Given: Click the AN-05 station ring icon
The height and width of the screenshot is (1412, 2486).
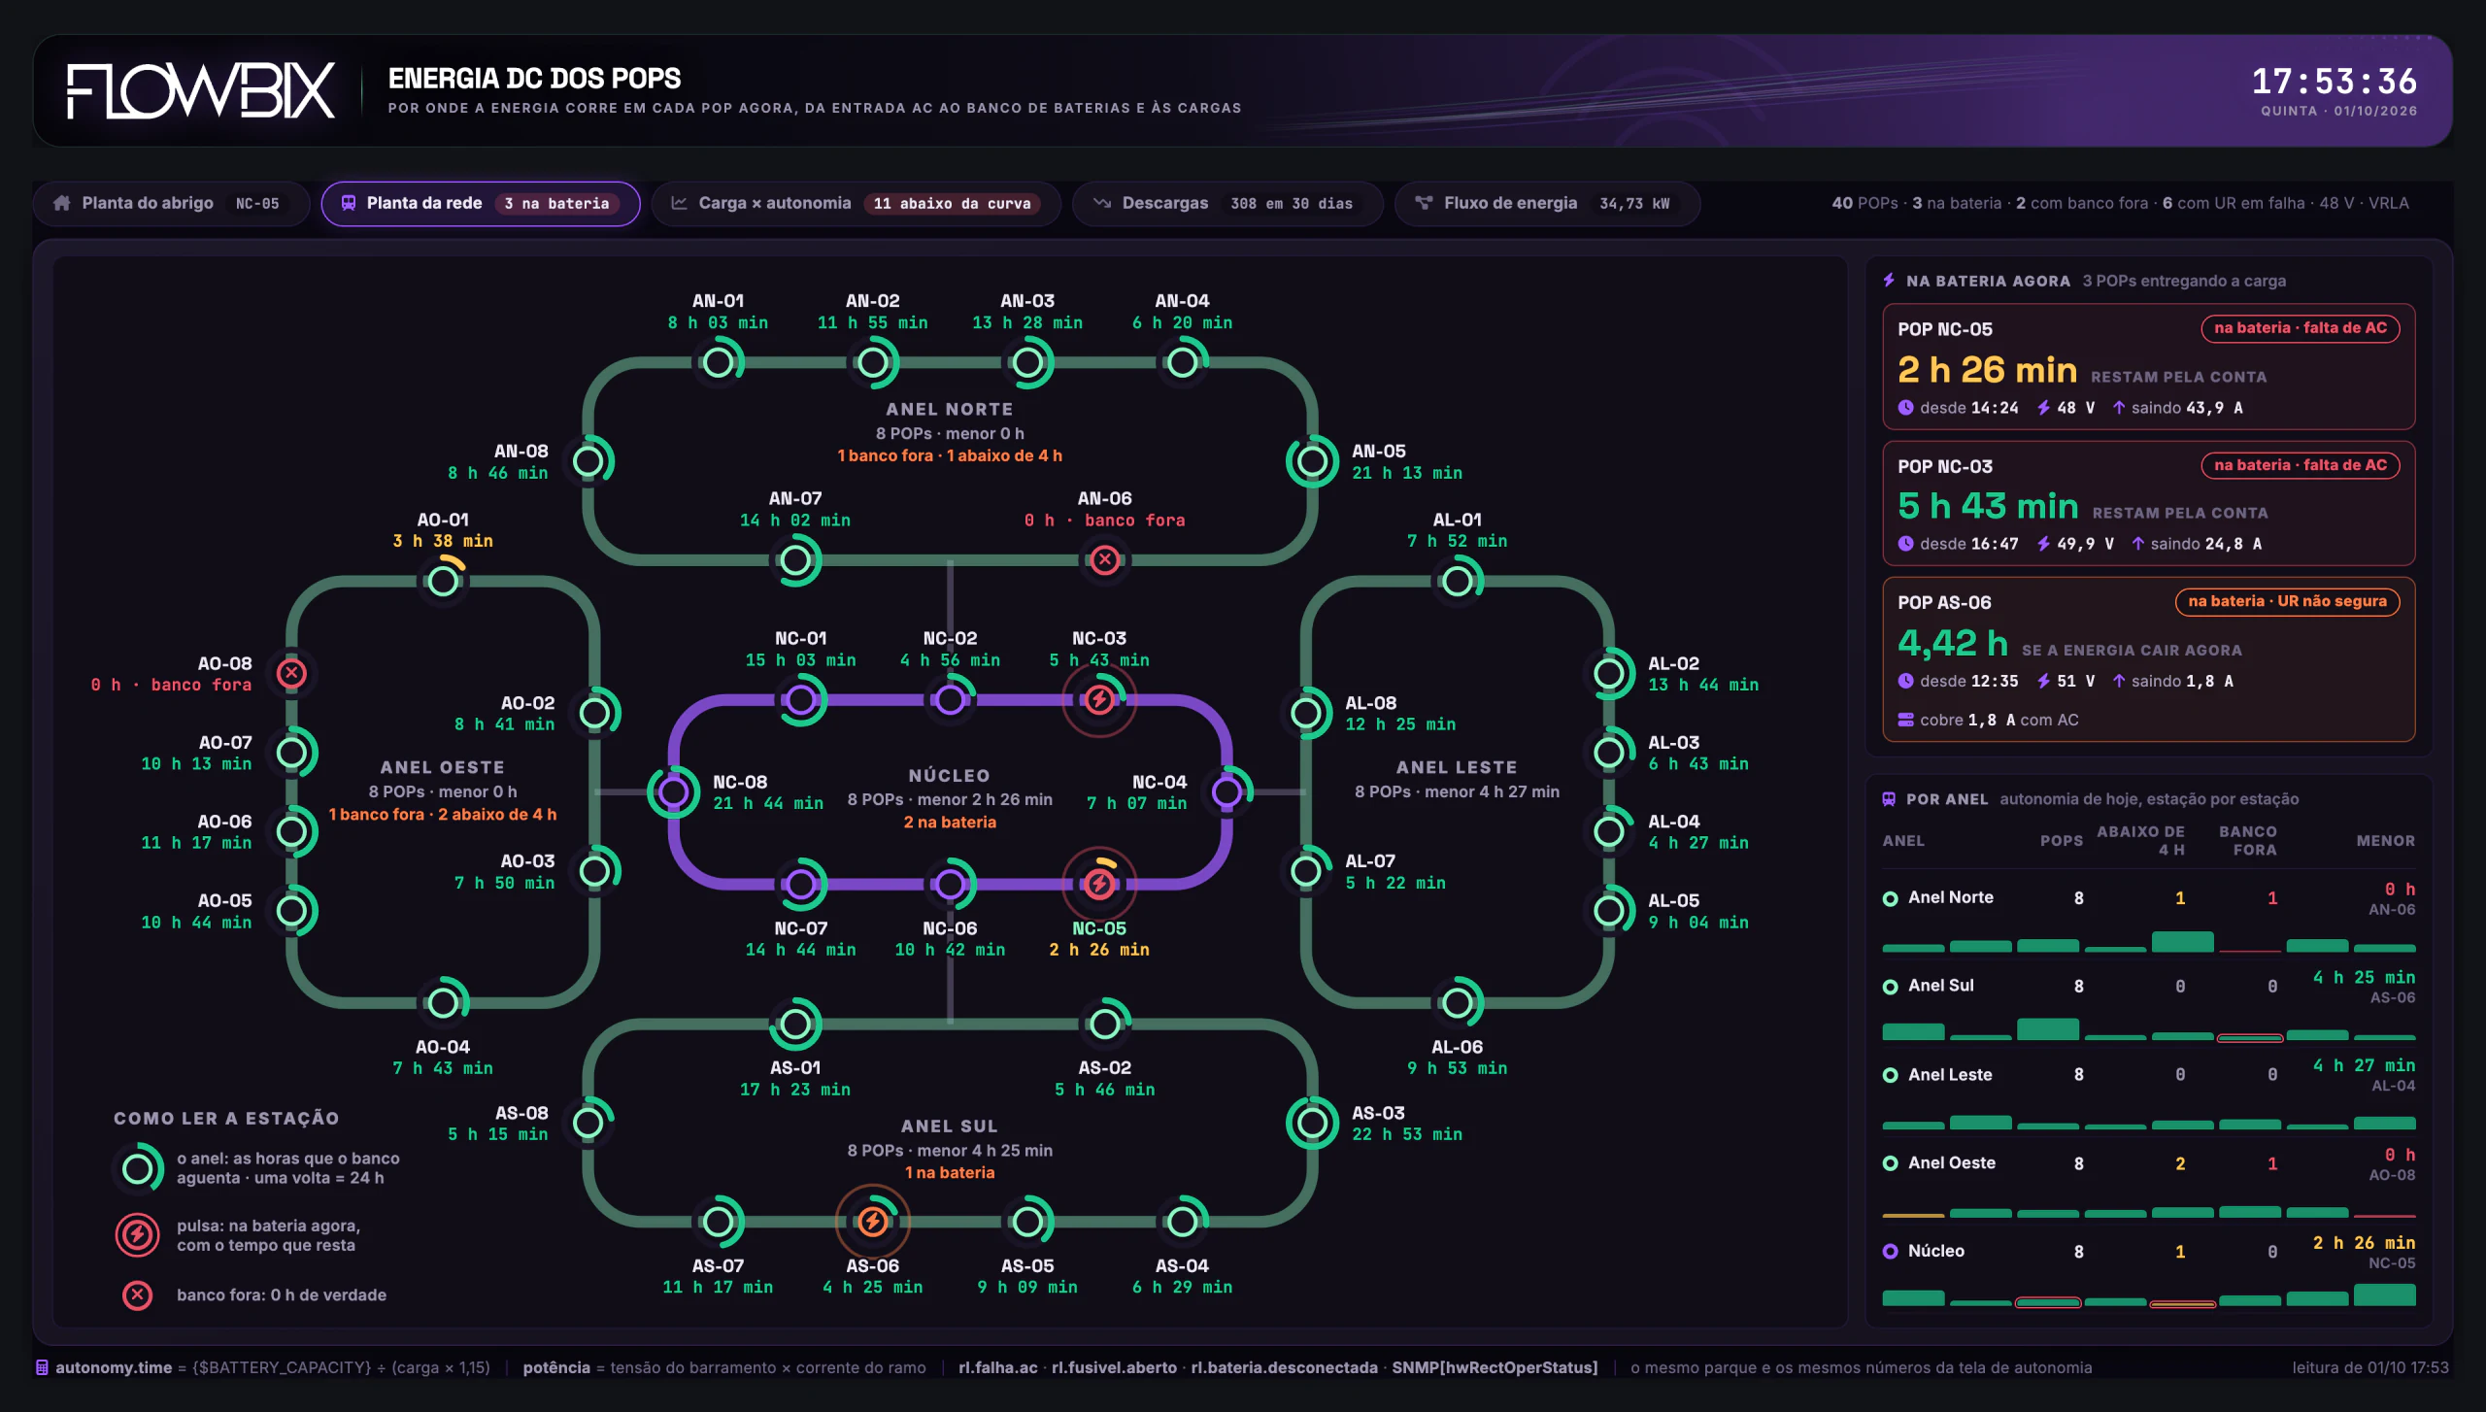Looking at the screenshot, I should click(1312, 461).
